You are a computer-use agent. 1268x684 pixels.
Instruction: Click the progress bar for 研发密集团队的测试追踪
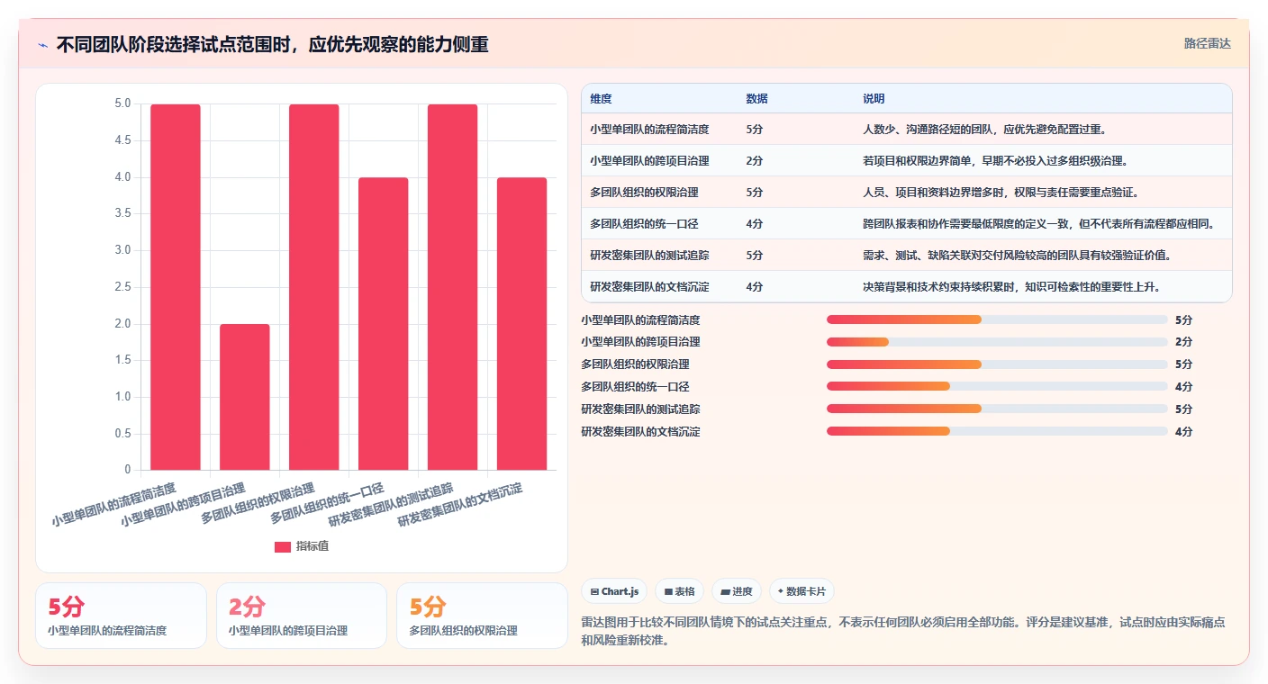point(997,409)
